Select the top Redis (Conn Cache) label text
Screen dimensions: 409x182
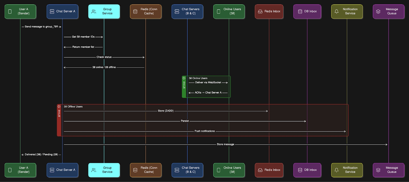[x=149, y=11]
